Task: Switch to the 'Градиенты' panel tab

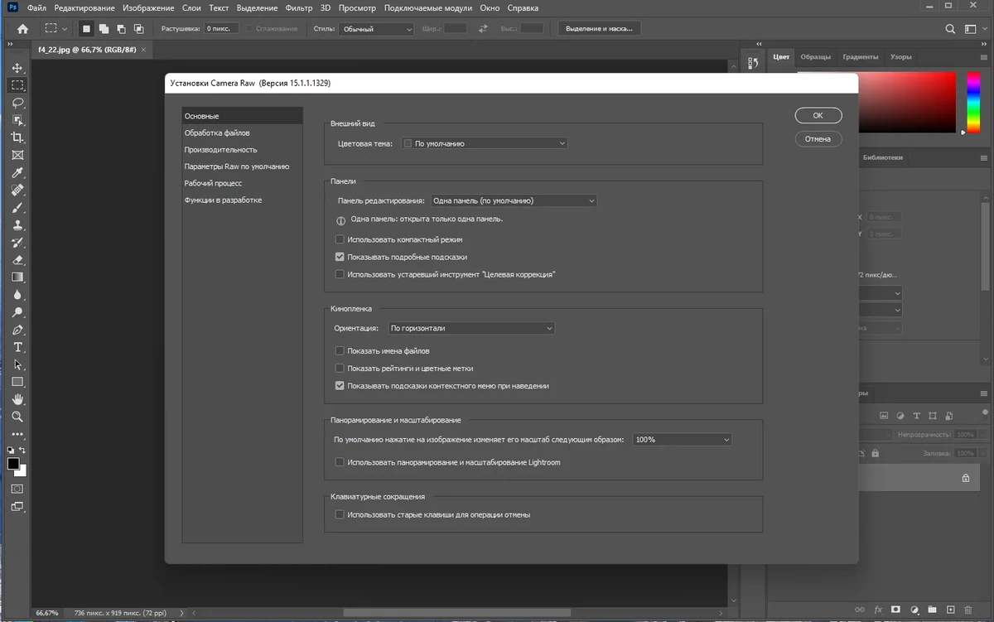Action: [861, 56]
